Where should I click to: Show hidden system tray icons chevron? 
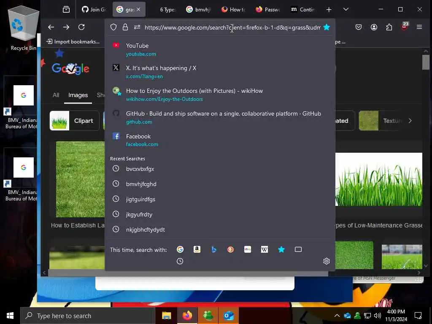pos(337,316)
